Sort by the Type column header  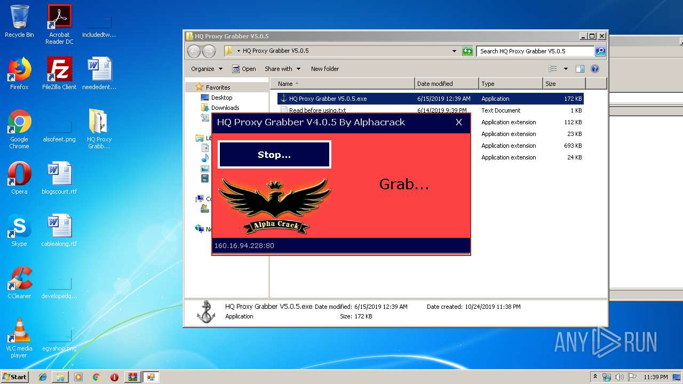pos(511,84)
